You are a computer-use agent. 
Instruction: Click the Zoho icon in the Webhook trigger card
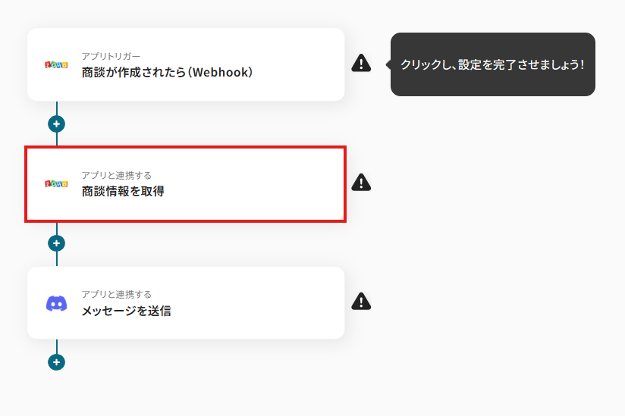[x=56, y=64]
